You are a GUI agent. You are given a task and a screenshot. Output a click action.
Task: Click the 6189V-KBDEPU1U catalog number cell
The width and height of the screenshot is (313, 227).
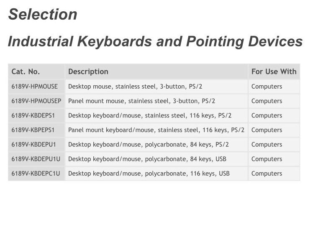36,159
